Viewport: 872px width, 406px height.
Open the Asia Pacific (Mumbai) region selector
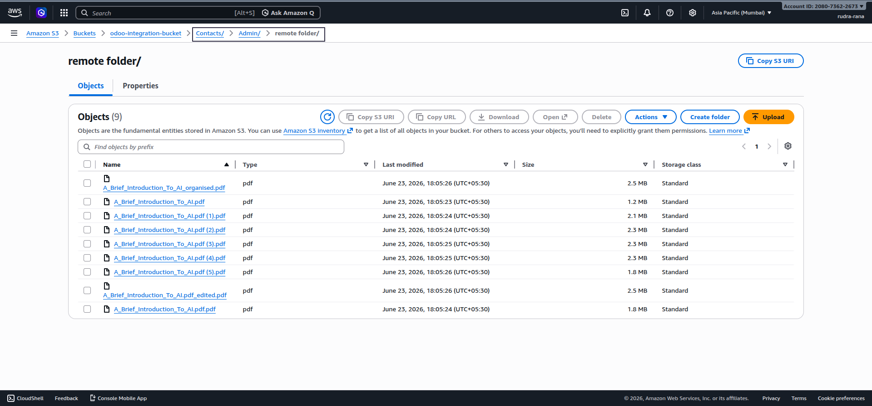741,13
